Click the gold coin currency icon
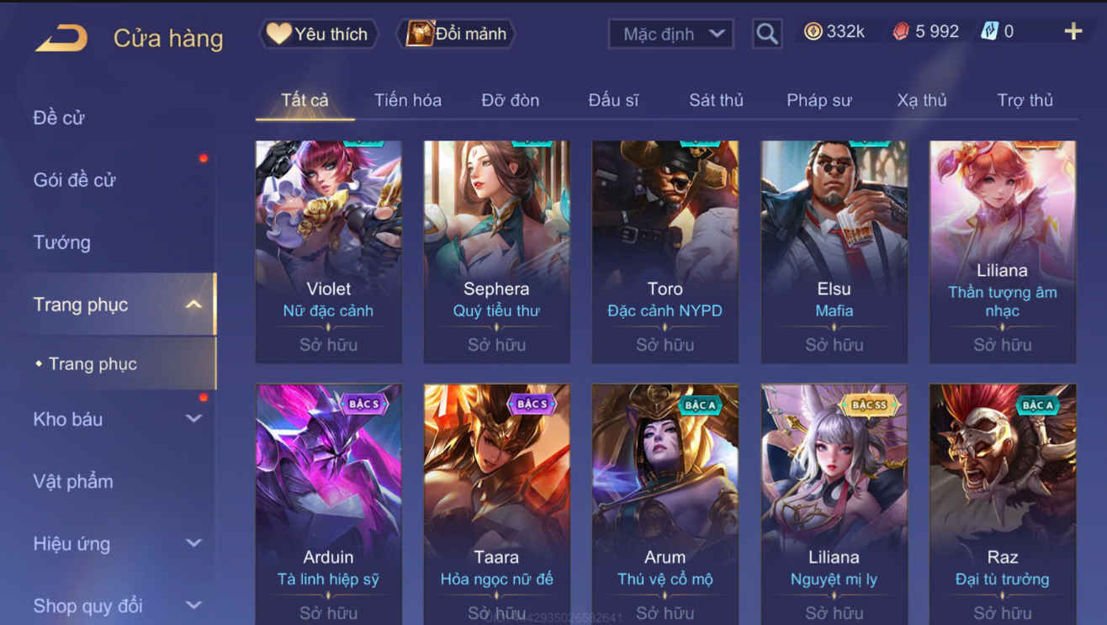1107x625 pixels. (813, 32)
